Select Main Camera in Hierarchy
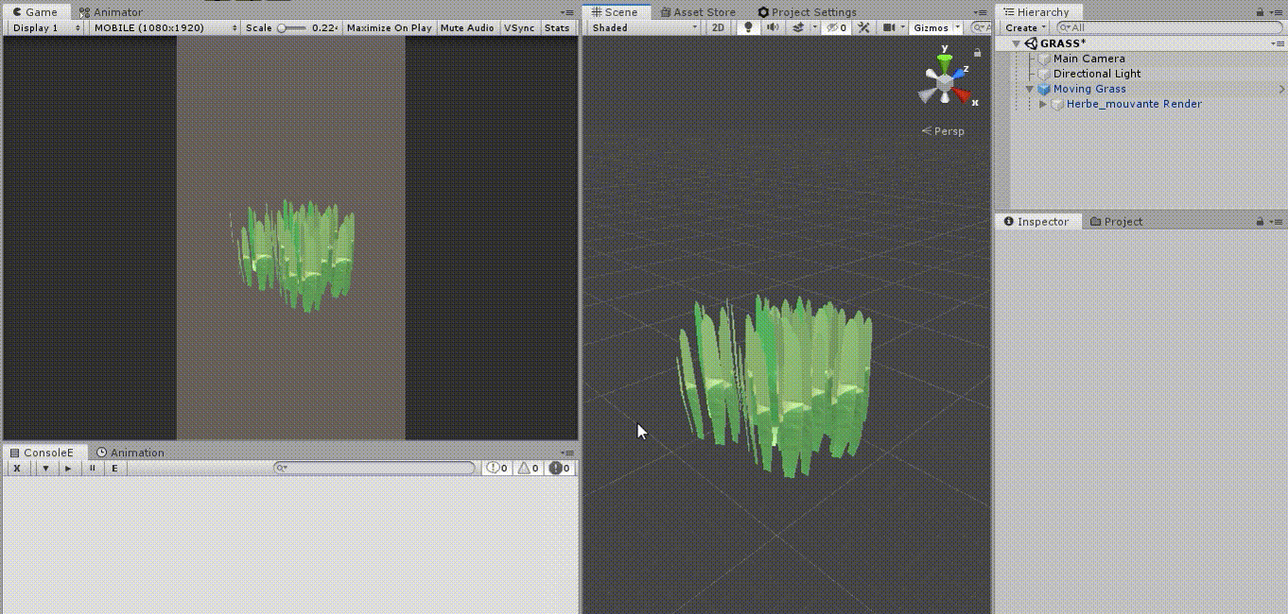The image size is (1288, 614). (x=1089, y=59)
